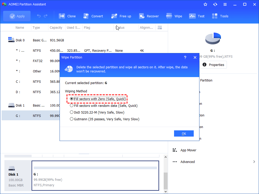The width and height of the screenshot is (259, 194).
Task: Select the D: NTFS partition row
Action: pos(31,92)
